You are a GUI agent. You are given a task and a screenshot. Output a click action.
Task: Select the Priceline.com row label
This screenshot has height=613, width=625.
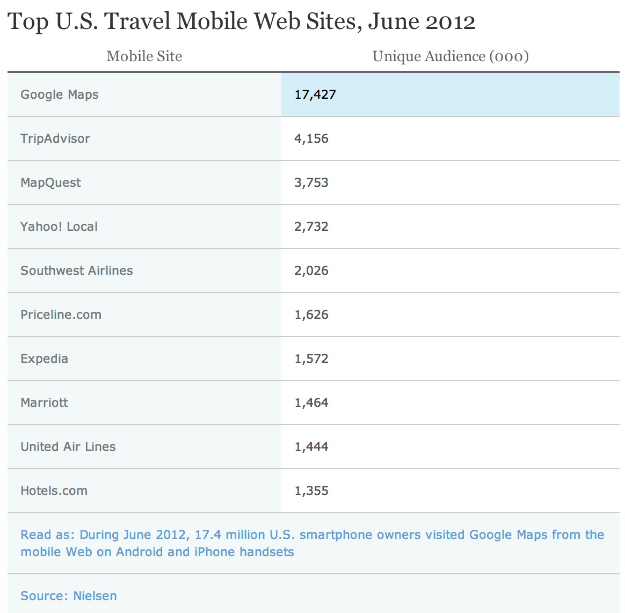click(61, 315)
